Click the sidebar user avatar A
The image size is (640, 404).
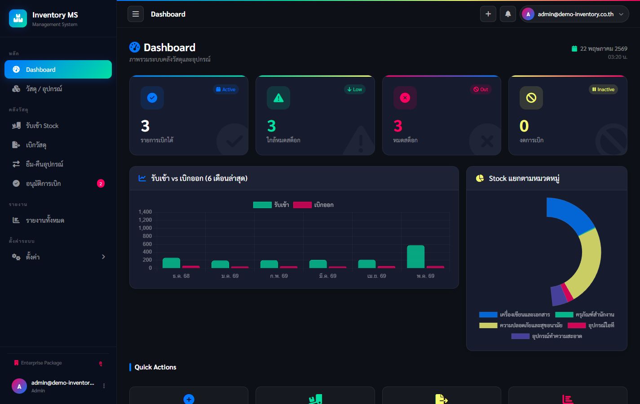(x=19, y=386)
